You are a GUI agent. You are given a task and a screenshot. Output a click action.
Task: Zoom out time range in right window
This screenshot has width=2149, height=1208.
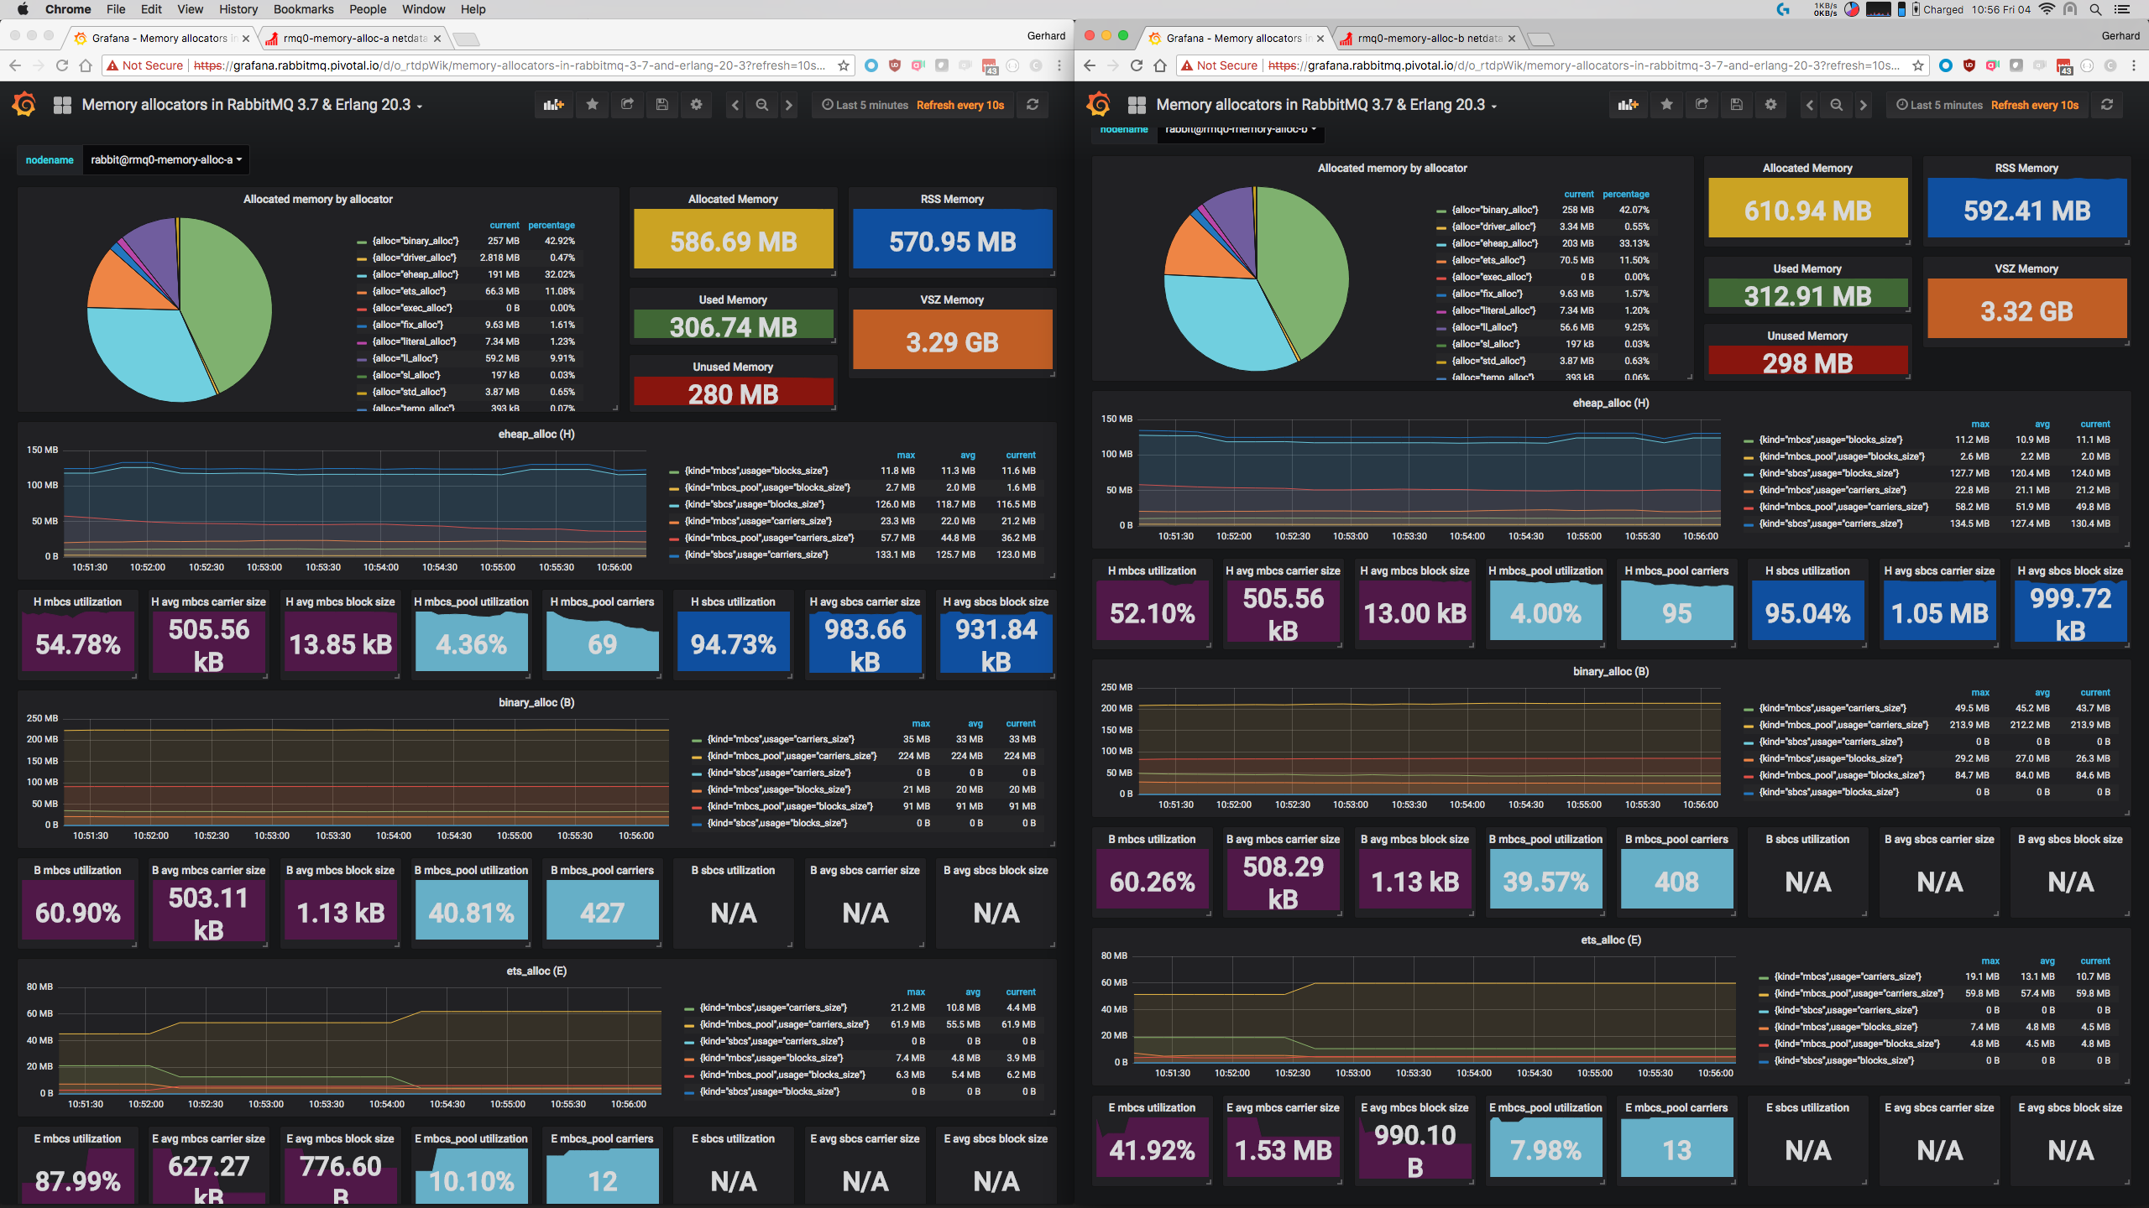pyautogui.click(x=1837, y=105)
